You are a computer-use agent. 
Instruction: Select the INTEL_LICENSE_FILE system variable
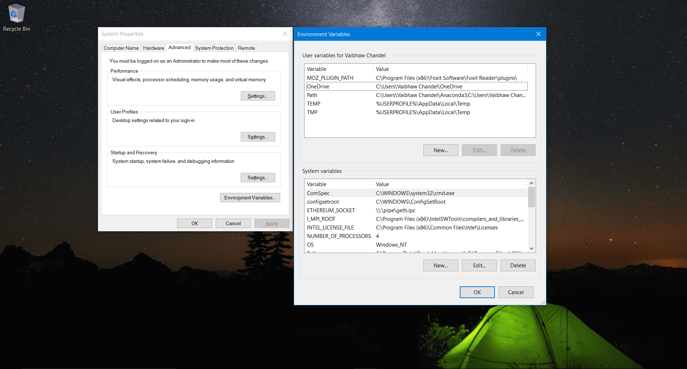pyautogui.click(x=416, y=228)
